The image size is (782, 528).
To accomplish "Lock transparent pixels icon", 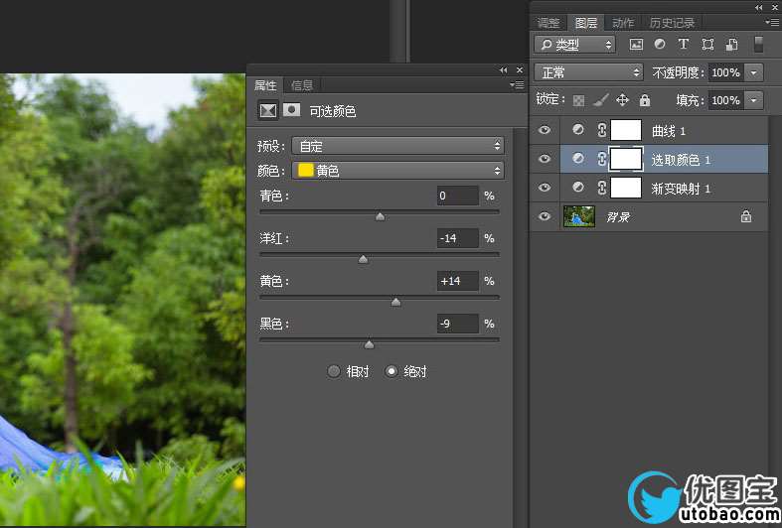I will [x=578, y=100].
